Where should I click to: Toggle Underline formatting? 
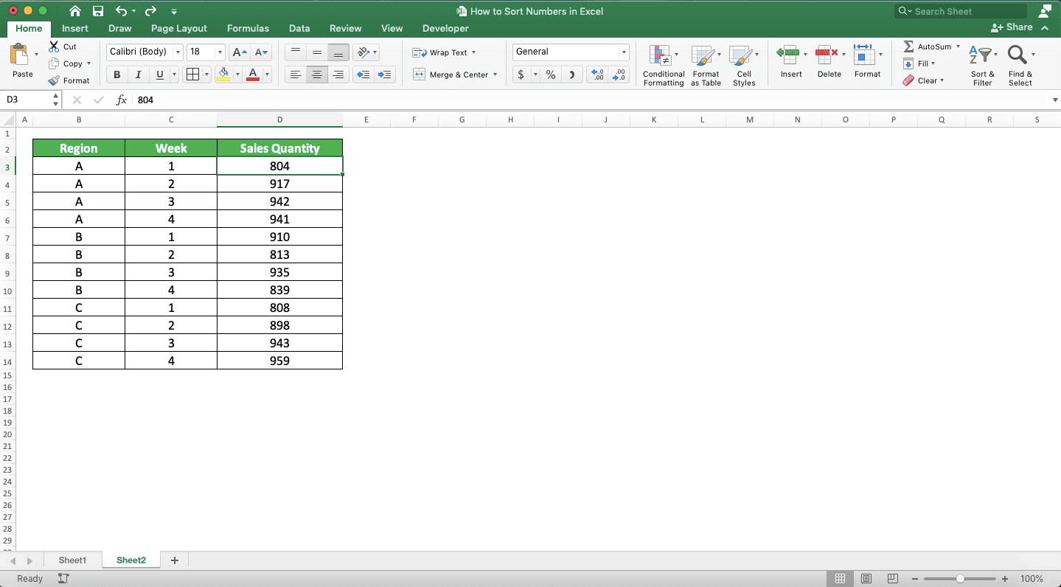159,74
